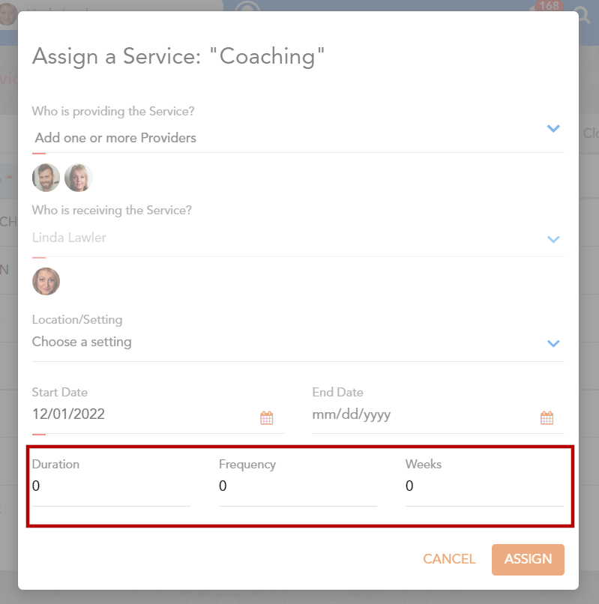Click the Linda Lawler recipient field

coord(285,238)
